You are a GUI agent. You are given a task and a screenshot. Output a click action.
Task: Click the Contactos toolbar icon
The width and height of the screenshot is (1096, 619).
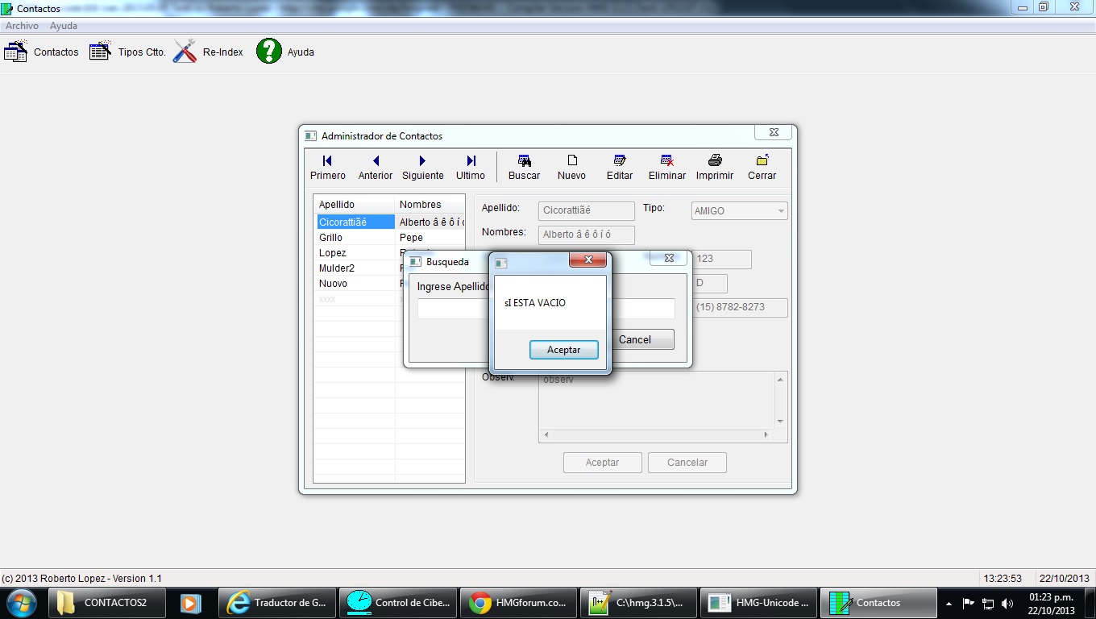[16, 52]
